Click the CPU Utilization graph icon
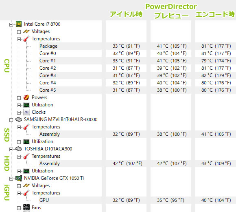236x212 pixels. (26, 105)
